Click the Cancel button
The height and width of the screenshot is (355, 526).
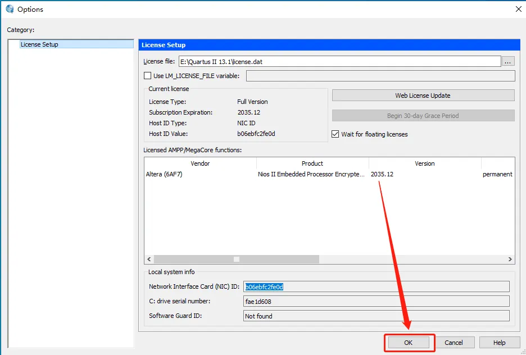tap(454, 343)
